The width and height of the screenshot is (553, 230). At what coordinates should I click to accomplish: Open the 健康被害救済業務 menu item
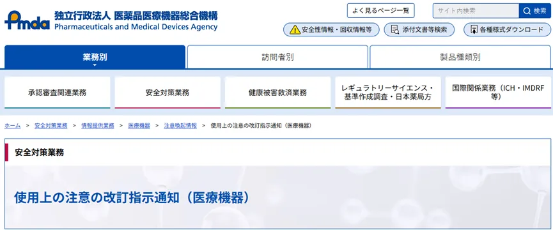tap(277, 93)
